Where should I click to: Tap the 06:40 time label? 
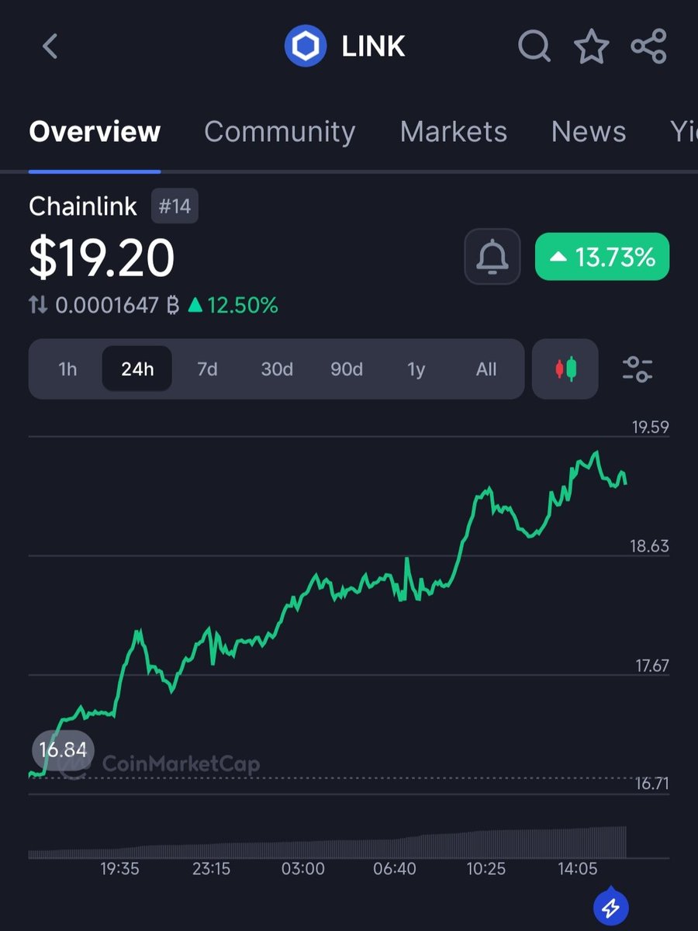[x=395, y=869]
